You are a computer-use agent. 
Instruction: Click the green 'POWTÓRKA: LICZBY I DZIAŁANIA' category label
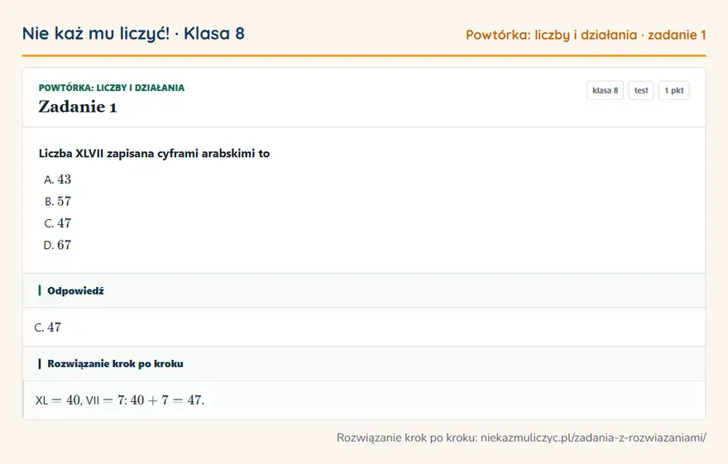click(x=112, y=88)
